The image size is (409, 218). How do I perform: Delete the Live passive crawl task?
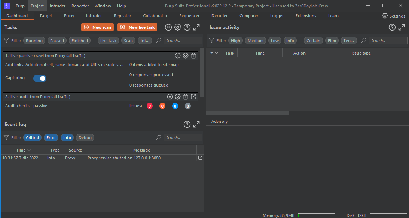tap(193, 55)
